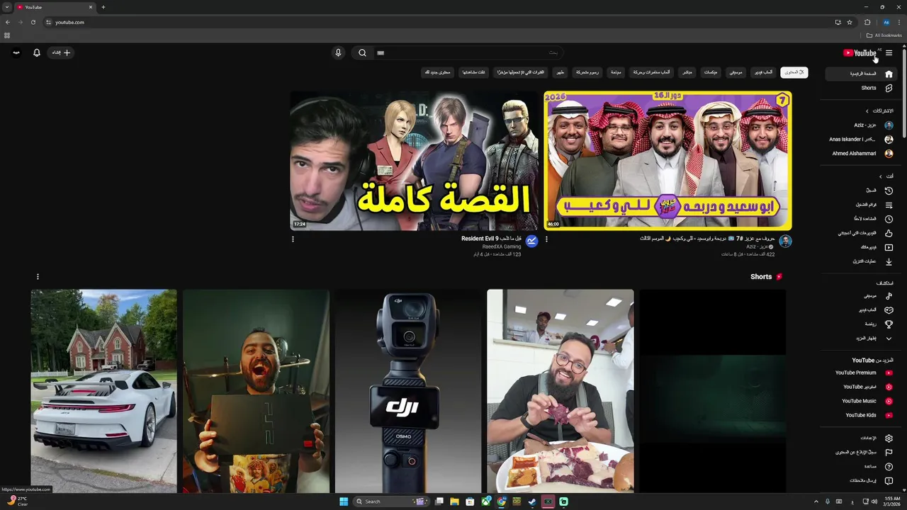907x510 pixels.
Task: Open the Aziz channel avatar under the video
Action: 785,241
